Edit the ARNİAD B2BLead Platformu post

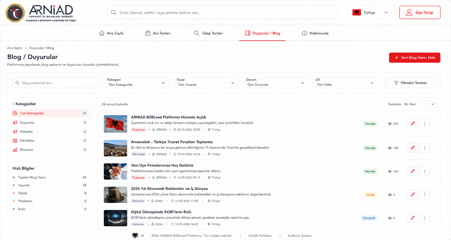pyautogui.click(x=413, y=124)
